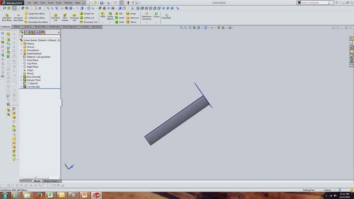Select Top Plane in tree
Image resolution: width=354 pixels, height=199 pixels.
(30, 64)
